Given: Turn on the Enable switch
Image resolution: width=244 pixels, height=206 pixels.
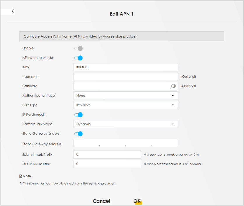Looking at the screenshot, I should tap(78, 48).
